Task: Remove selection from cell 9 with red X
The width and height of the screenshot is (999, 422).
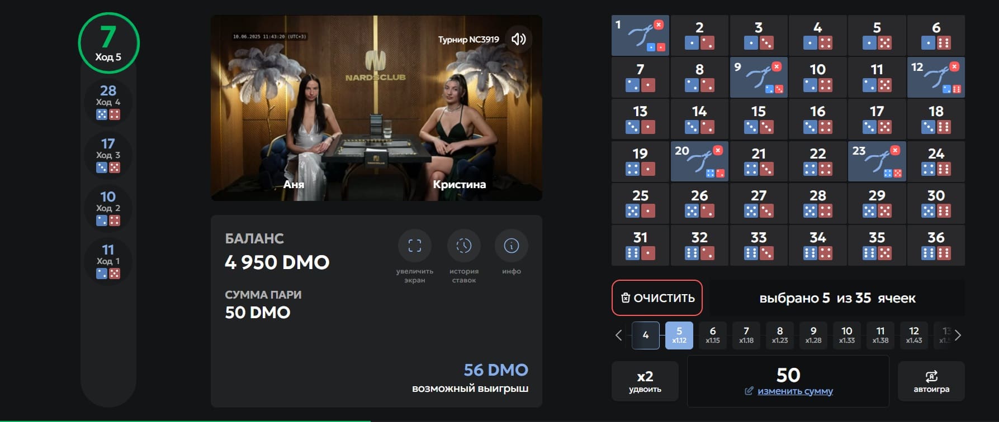Action: 777,66
